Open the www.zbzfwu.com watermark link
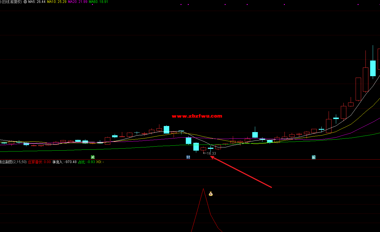This screenshot has height=232, width=380. [x=197, y=116]
